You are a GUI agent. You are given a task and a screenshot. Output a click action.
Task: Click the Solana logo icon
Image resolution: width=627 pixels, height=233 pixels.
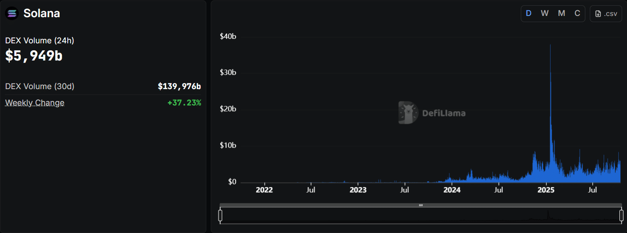point(12,13)
